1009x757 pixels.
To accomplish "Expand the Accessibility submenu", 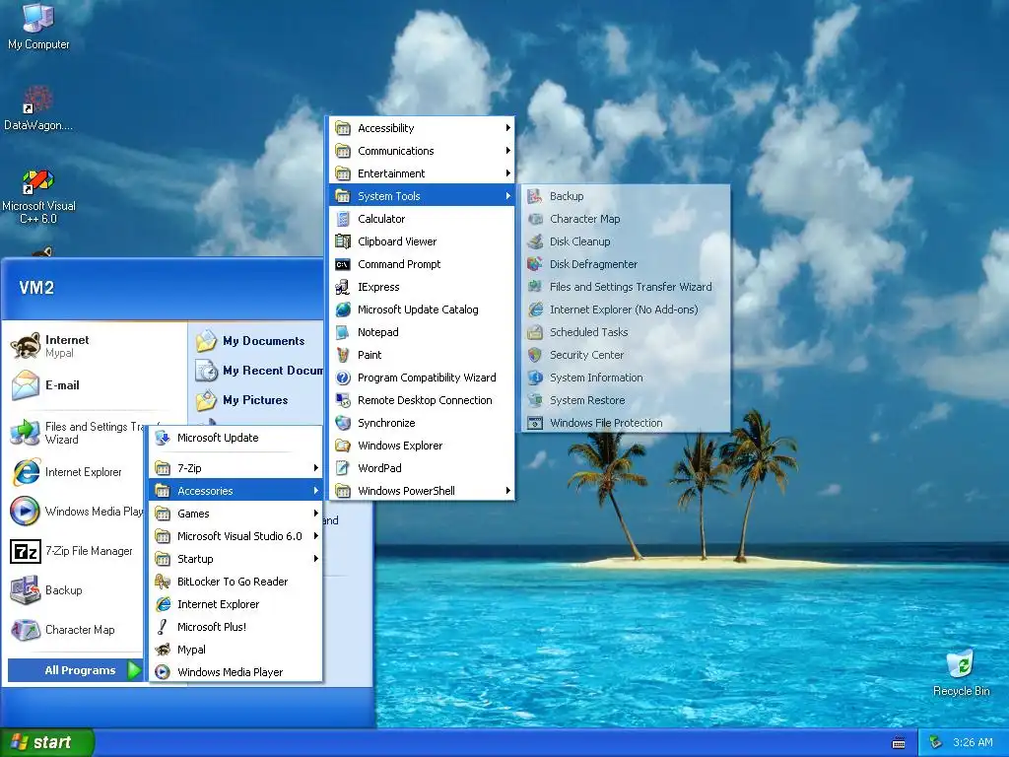I will coord(422,128).
